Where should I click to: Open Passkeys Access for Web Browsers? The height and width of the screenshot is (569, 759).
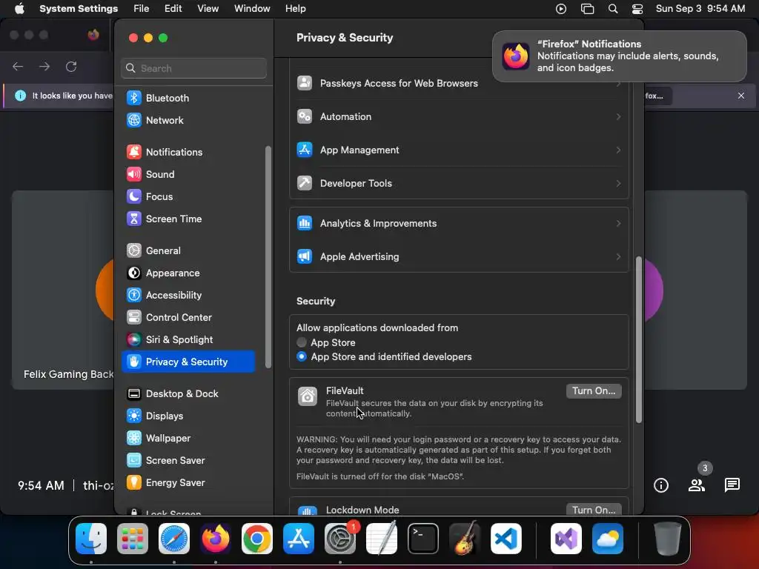coord(459,83)
